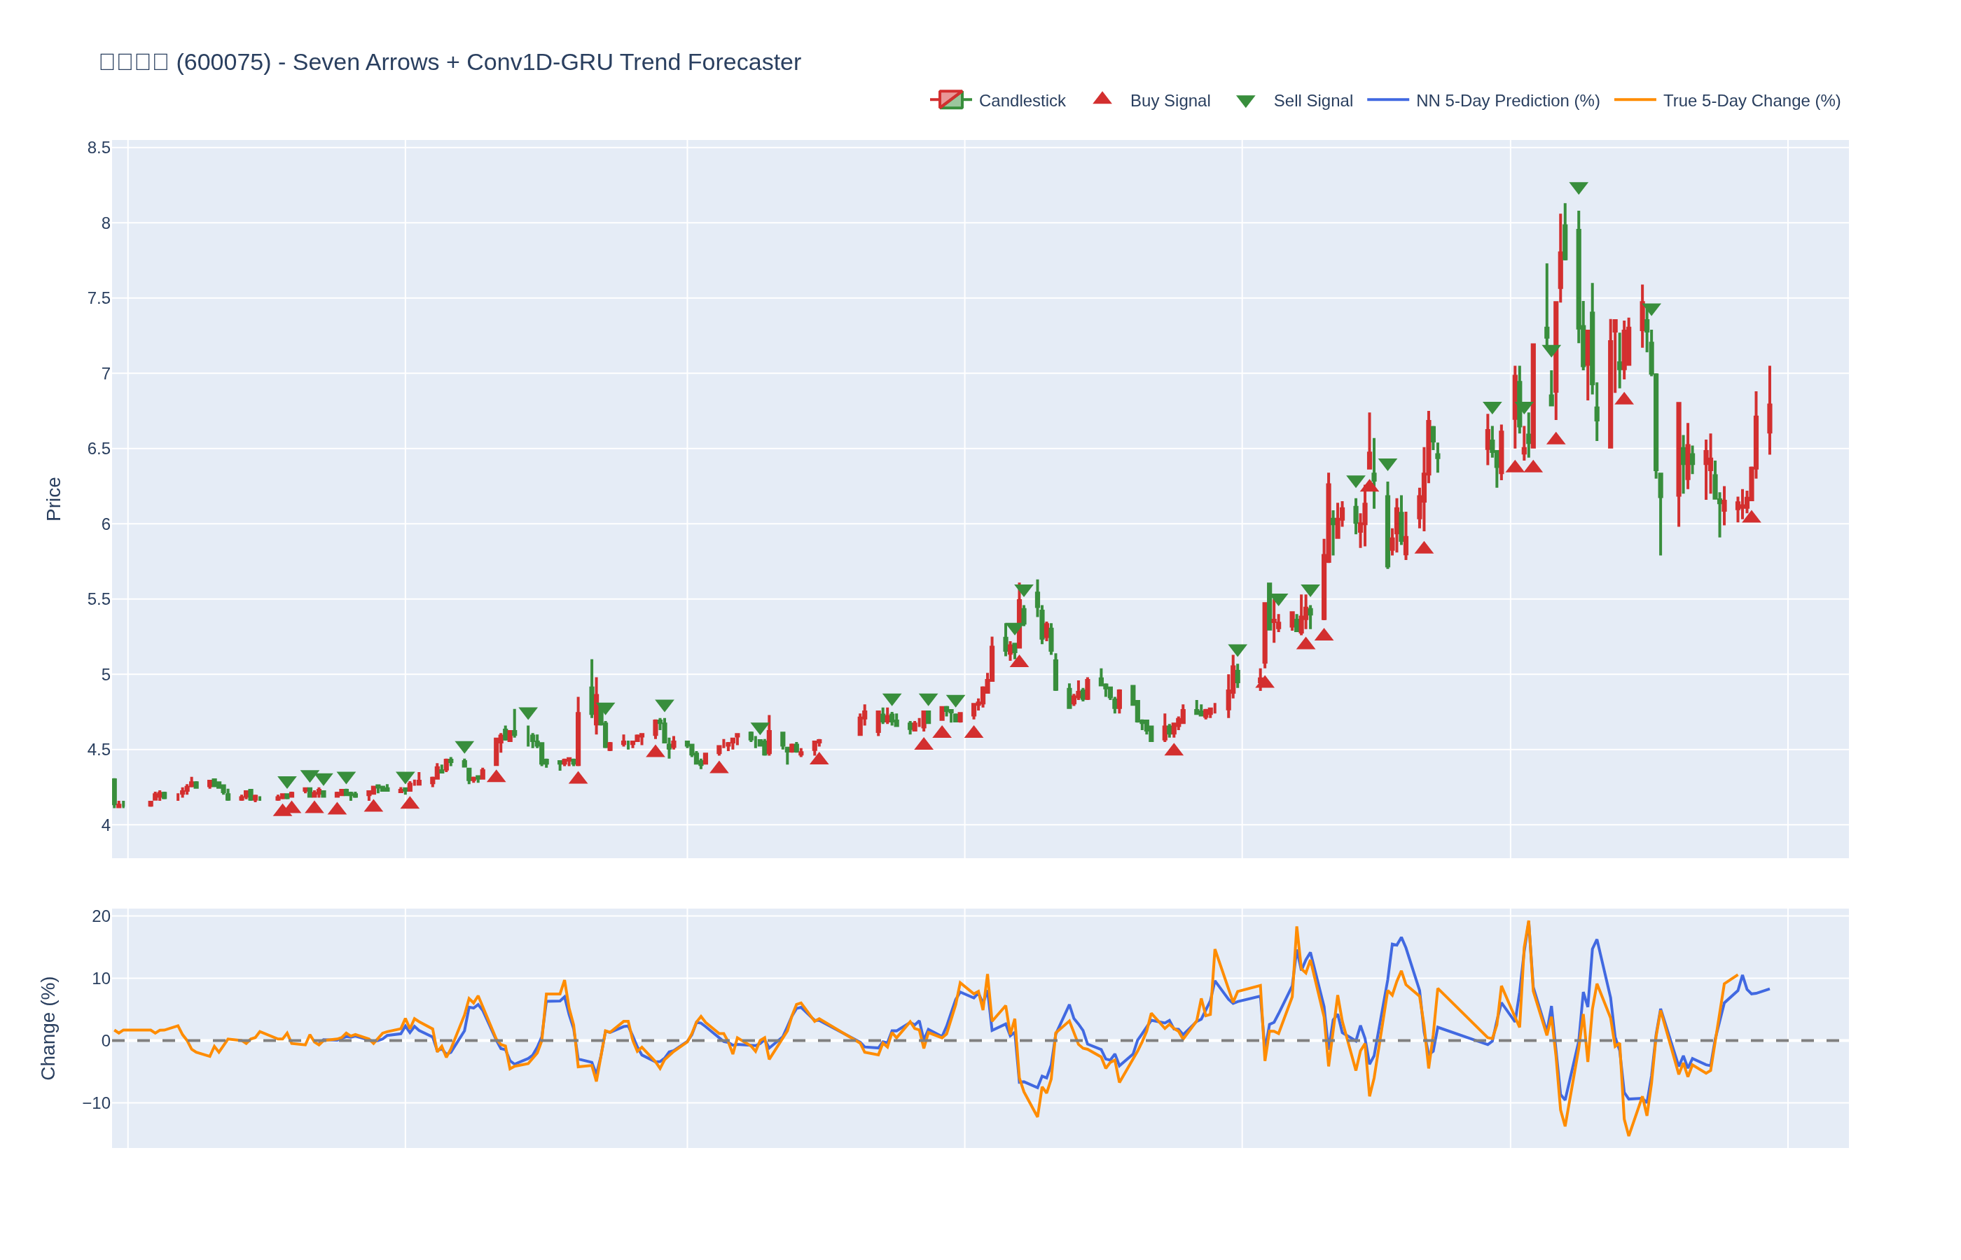Viewport: 1961px width, 1260px height.
Task: Click the sell signal marker near price 7.4
Action: pos(1651,309)
